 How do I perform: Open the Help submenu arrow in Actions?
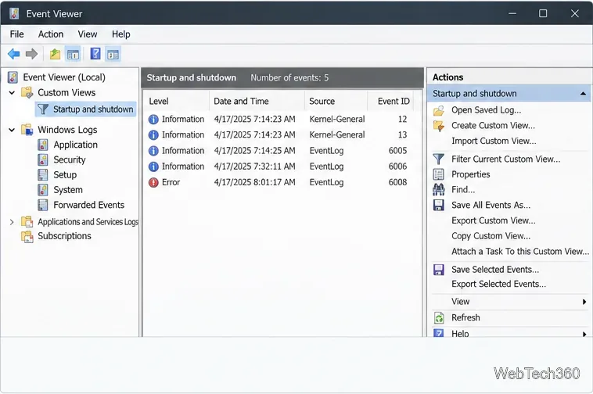point(584,334)
